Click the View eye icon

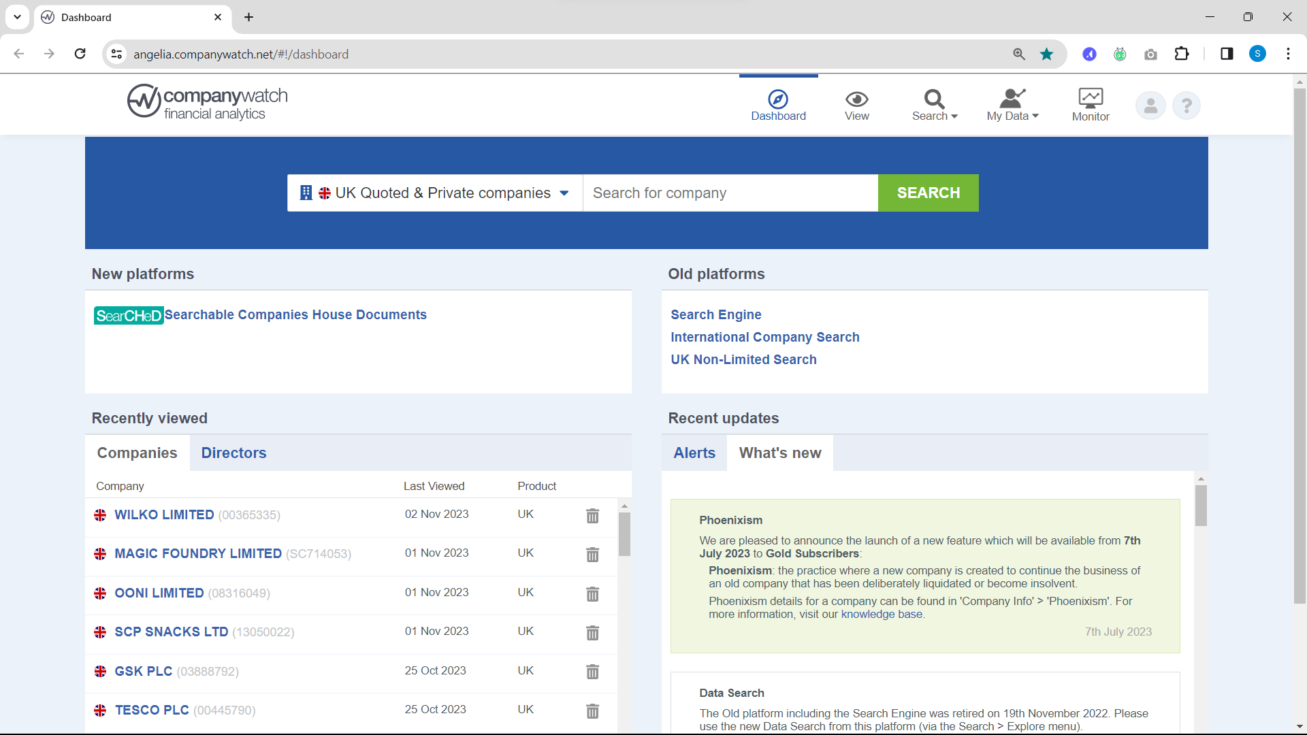point(856,99)
